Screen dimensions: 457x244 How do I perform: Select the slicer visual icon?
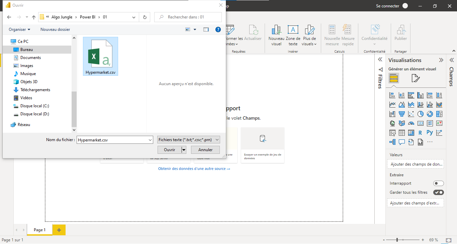392,133
